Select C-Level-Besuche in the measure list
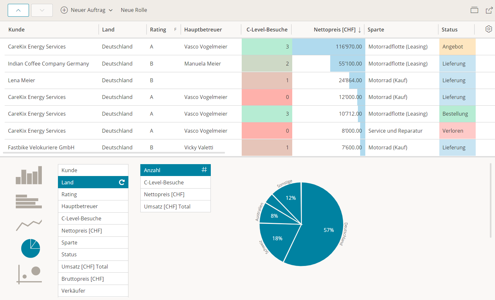Screen dimensions: 495x300 pyautogui.click(x=175, y=182)
